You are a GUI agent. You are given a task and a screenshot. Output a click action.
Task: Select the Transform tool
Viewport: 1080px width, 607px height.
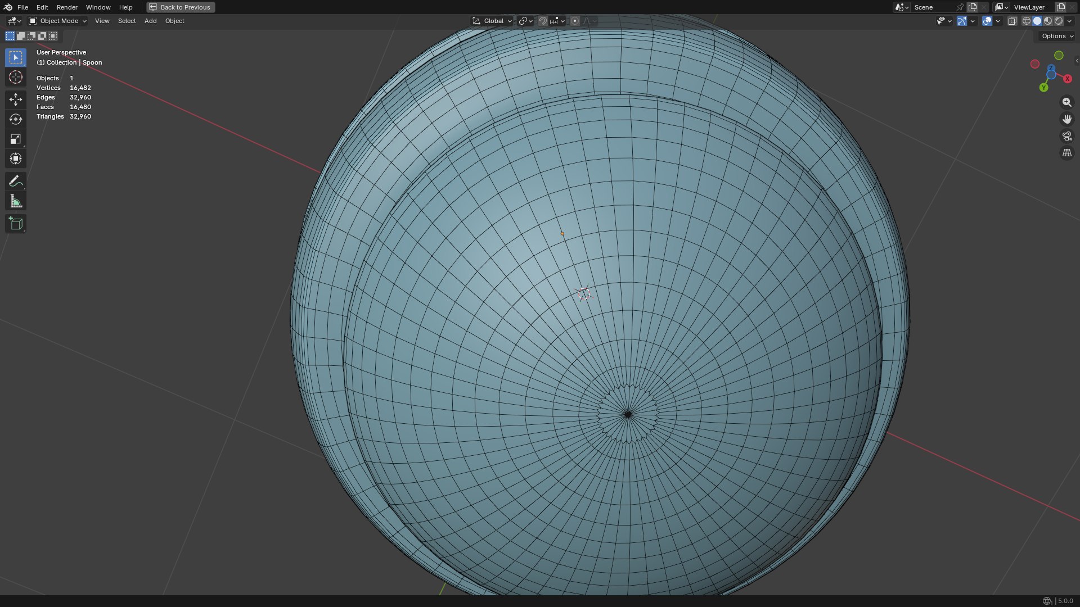click(x=16, y=158)
